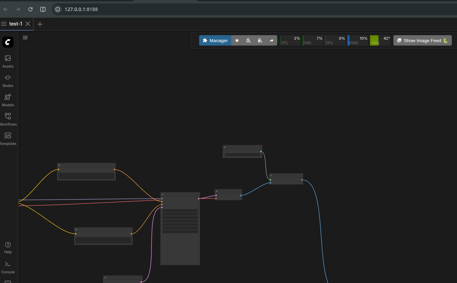
Task: Click the ComfyUI logo icon
Action: (x=8, y=42)
